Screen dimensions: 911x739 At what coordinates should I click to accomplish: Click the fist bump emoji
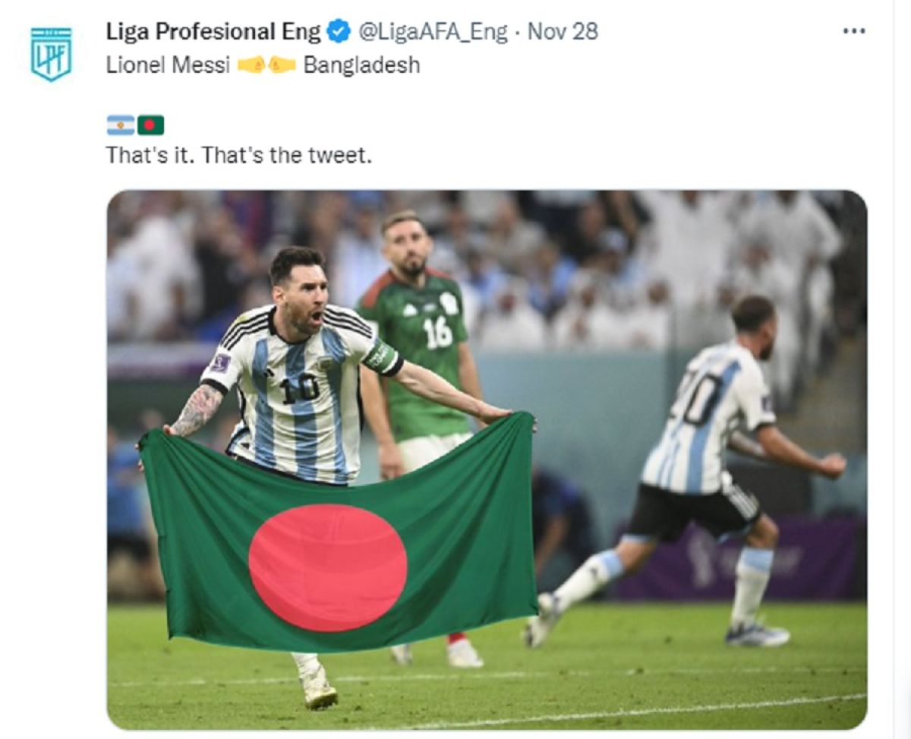[266, 66]
